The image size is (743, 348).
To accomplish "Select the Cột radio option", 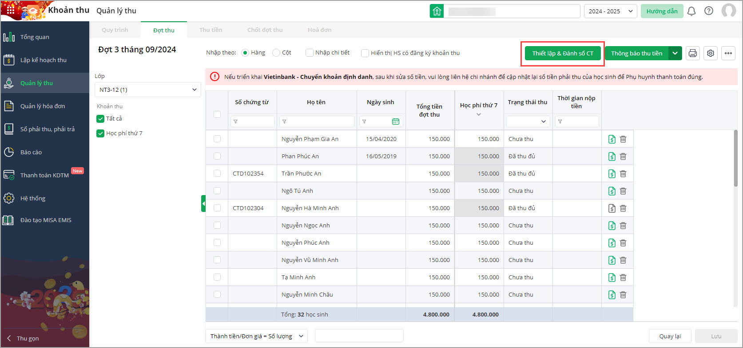I will [276, 53].
